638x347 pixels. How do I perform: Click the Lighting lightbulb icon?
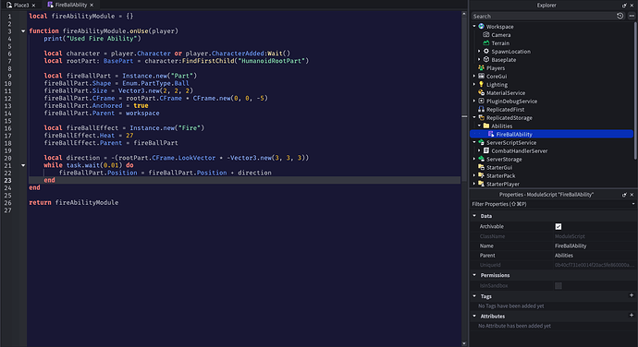[x=482, y=85]
